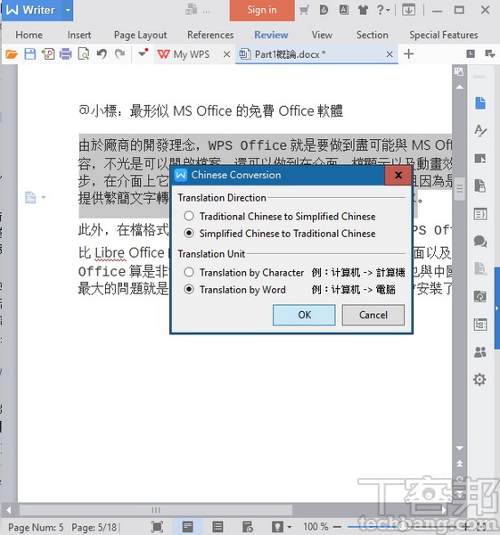The image size is (500, 535).
Task: Click the paragraph layout icon in left margin
Action: pos(30,198)
